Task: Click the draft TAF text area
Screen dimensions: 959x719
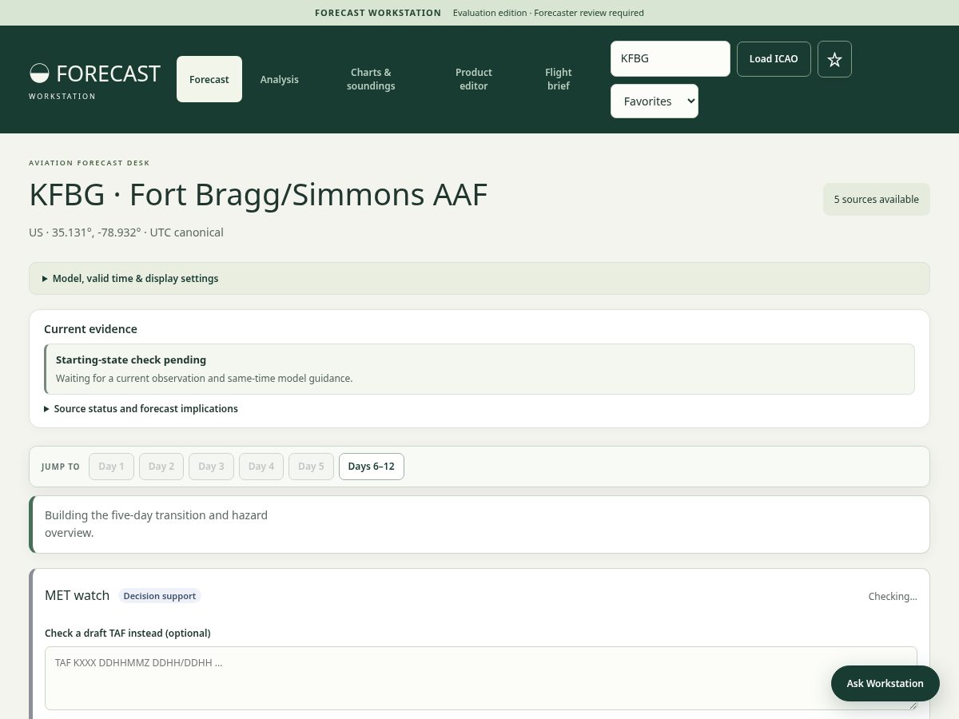Action: [x=481, y=678]
